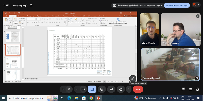Open the Упорядкувати arrange menu
The width and height of the screenshot is (203, 101).
[x=76, y=21]
